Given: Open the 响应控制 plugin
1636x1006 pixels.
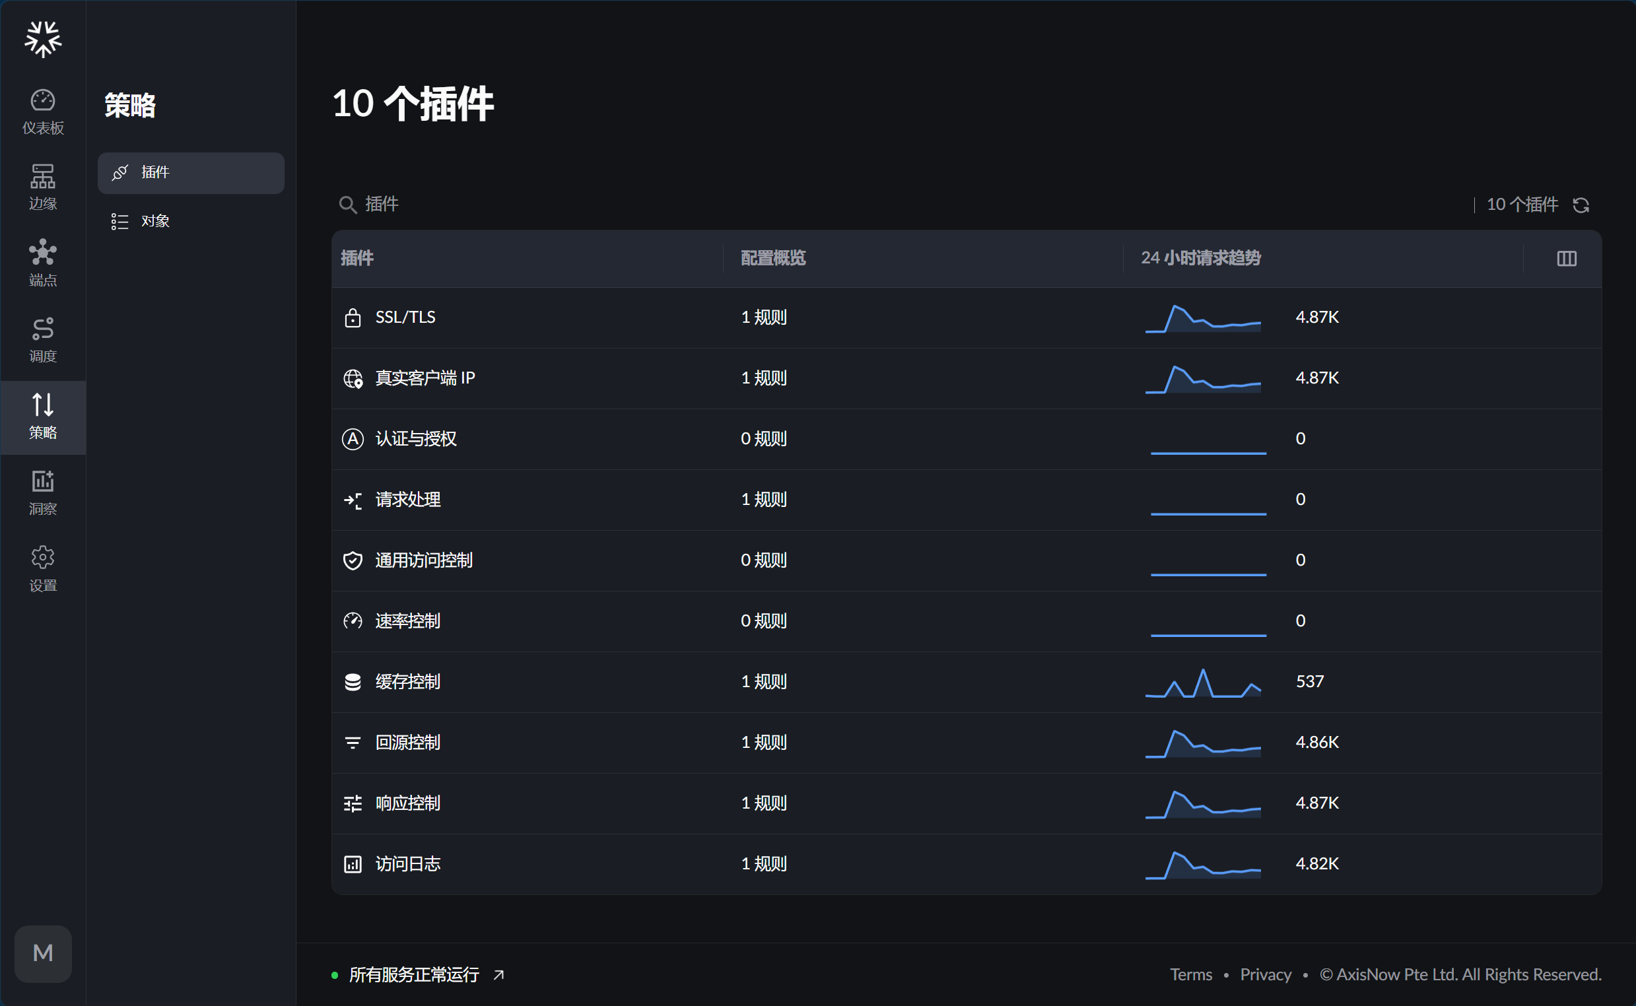Looking at the screenshot, I should pyautogui.click(x=408, y=803).
